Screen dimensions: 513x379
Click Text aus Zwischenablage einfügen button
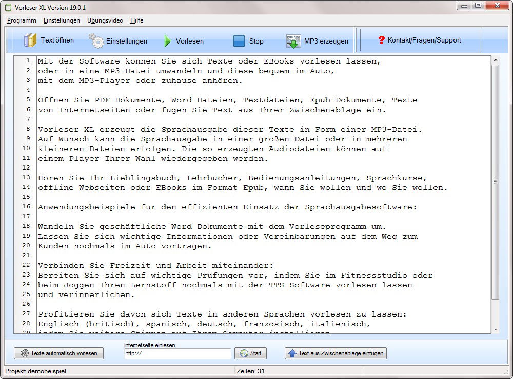point(336,353)
